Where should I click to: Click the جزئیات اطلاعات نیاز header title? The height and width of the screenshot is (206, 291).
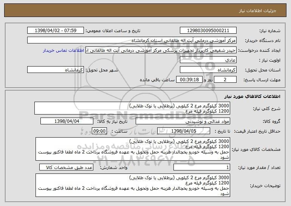coord(257,11)
